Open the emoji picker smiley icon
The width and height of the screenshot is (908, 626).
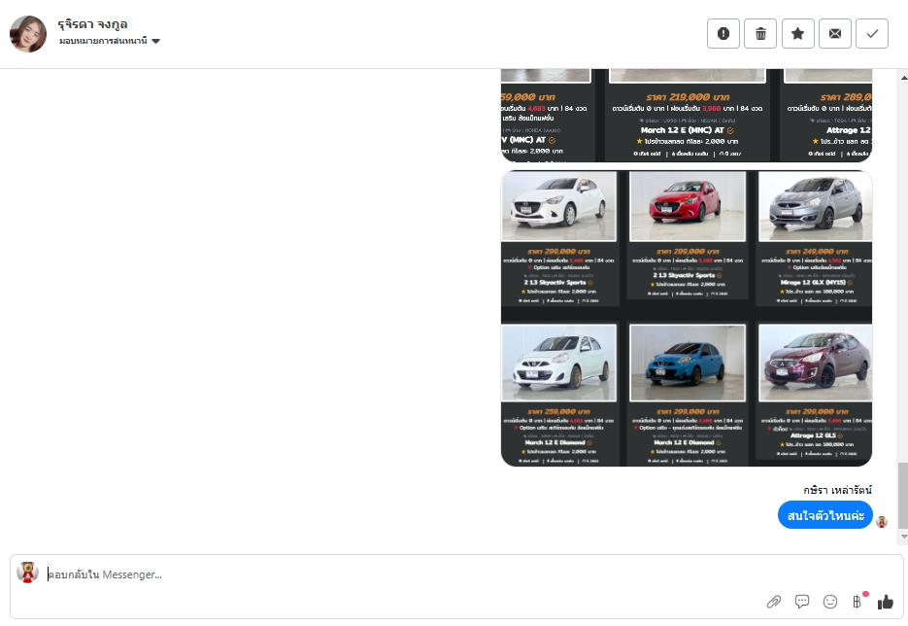coord(830,602)
